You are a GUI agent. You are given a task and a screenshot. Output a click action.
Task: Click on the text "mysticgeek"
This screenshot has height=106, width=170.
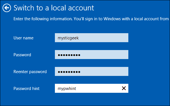point(68,38)
